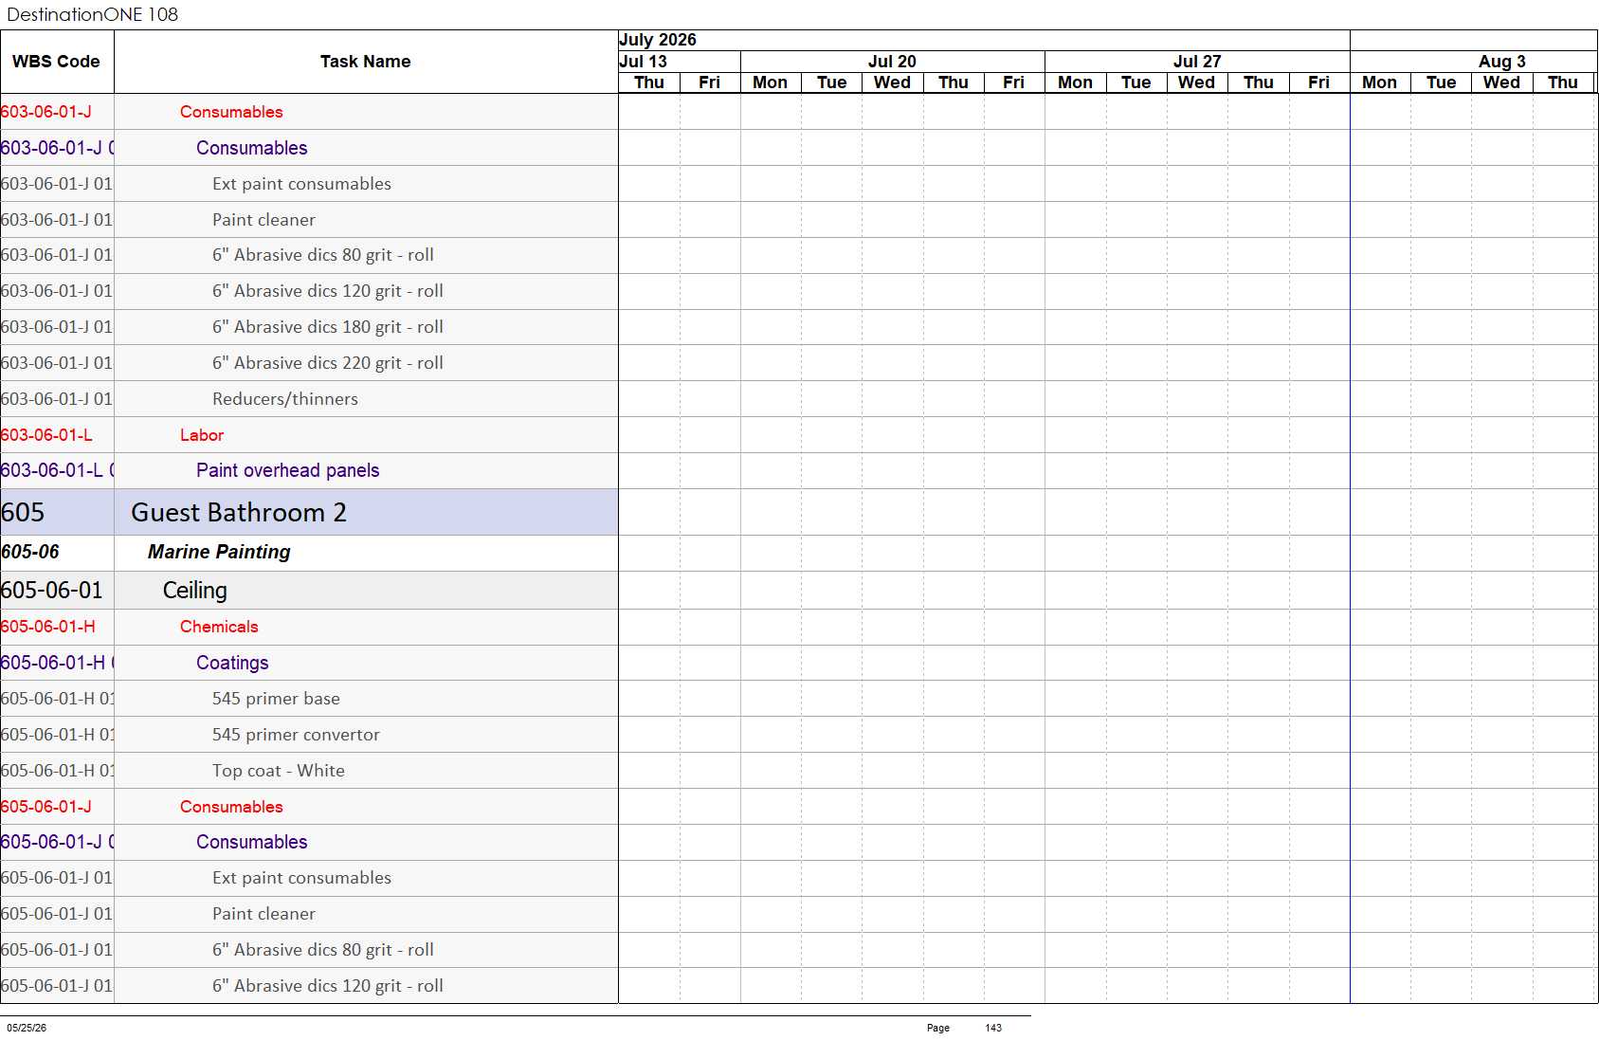Click the Task Name column header
1599x1040 pixels.
click(365, 62)
